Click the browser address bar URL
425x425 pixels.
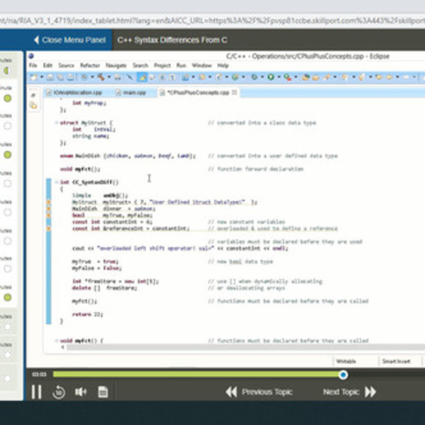212,21
